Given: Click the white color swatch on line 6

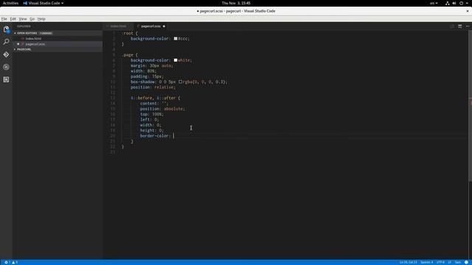Looking at the screenshot, I should point(176,60).
